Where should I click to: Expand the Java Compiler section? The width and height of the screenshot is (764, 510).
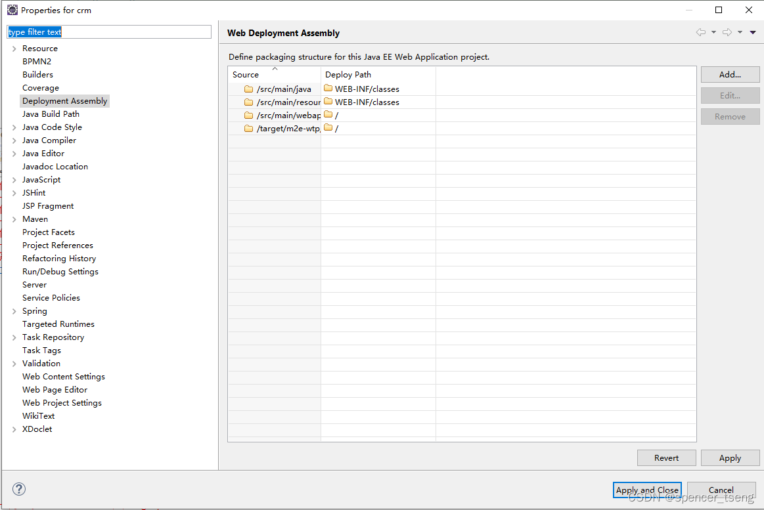[x=14, y=140]
